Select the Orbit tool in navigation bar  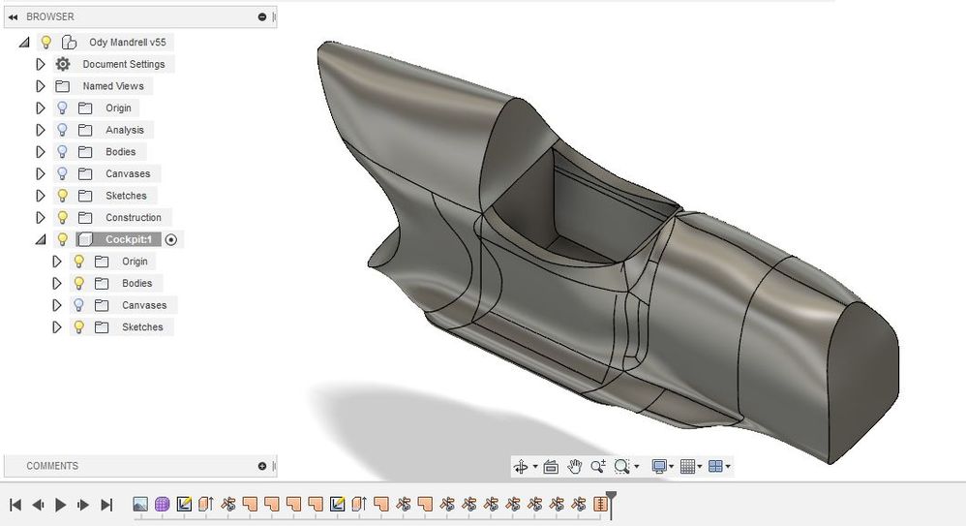(521, 467)
